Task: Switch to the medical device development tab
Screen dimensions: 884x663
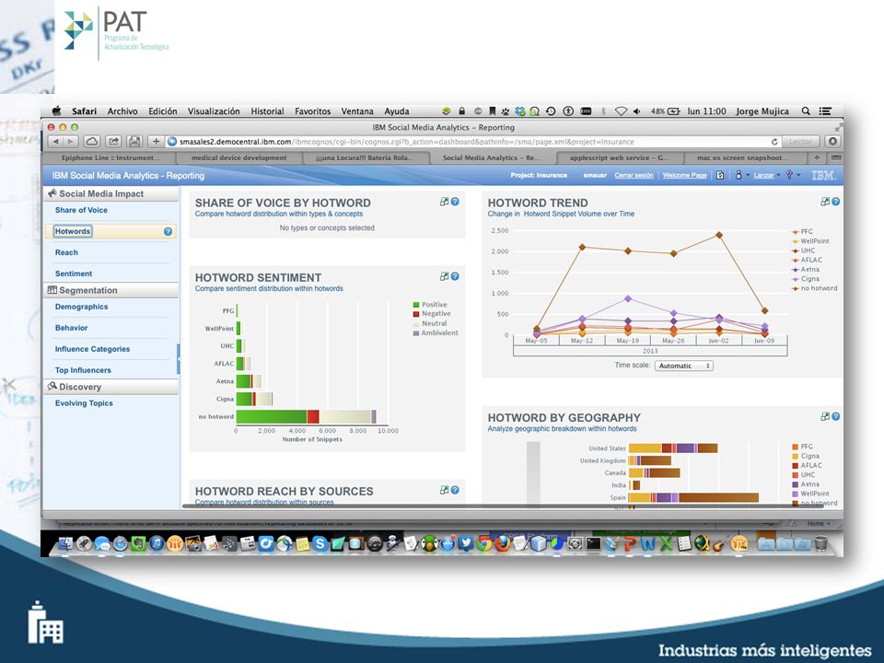Action: [x=239, y=157]
